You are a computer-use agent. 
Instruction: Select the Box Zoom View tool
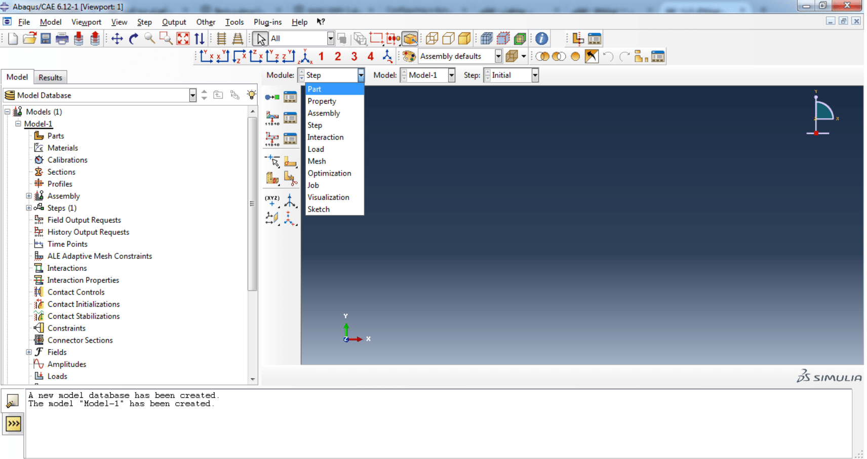(x=166, y=38)
